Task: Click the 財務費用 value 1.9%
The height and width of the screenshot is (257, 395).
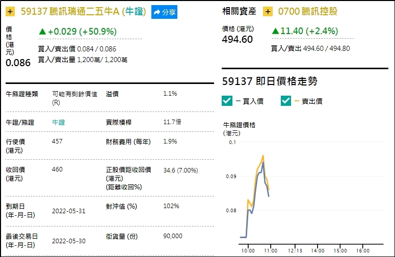Action: coord(170,141)
